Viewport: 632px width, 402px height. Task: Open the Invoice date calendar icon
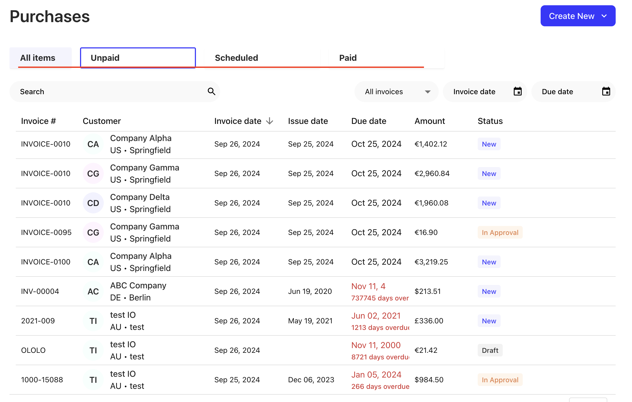(x=517, y=92)
